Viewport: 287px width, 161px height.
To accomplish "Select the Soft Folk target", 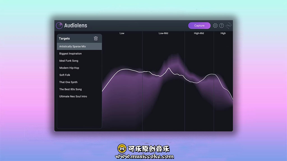I will (x=79, y=75).
